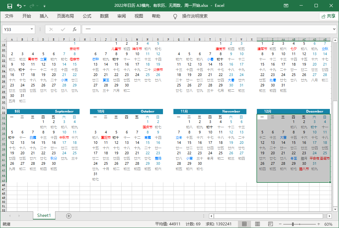Click the Undo icon
Viewport: 339px width, 228px height.
coord(19,6)
